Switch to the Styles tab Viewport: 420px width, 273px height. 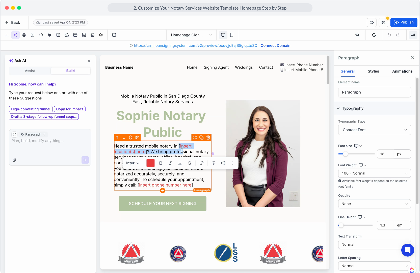(x=373, y=71)
